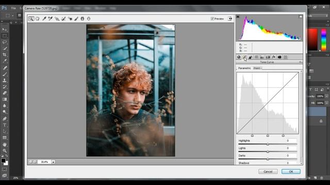330x185 pixels.
Task: Select the Red Eye Removal tool
Action: point(70,18)
